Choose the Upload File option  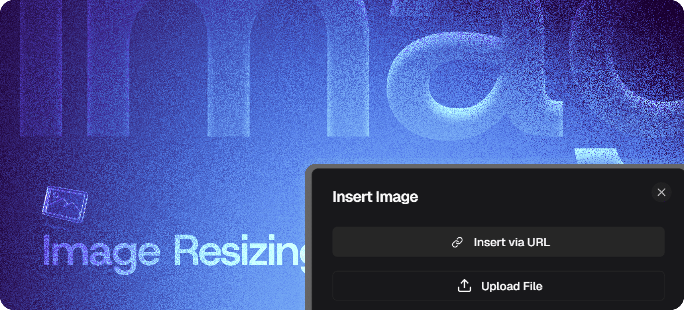pos(498,286)
